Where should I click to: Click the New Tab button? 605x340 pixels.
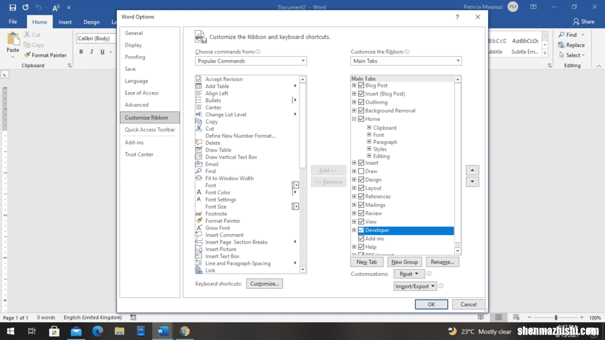tap(366, 261)
